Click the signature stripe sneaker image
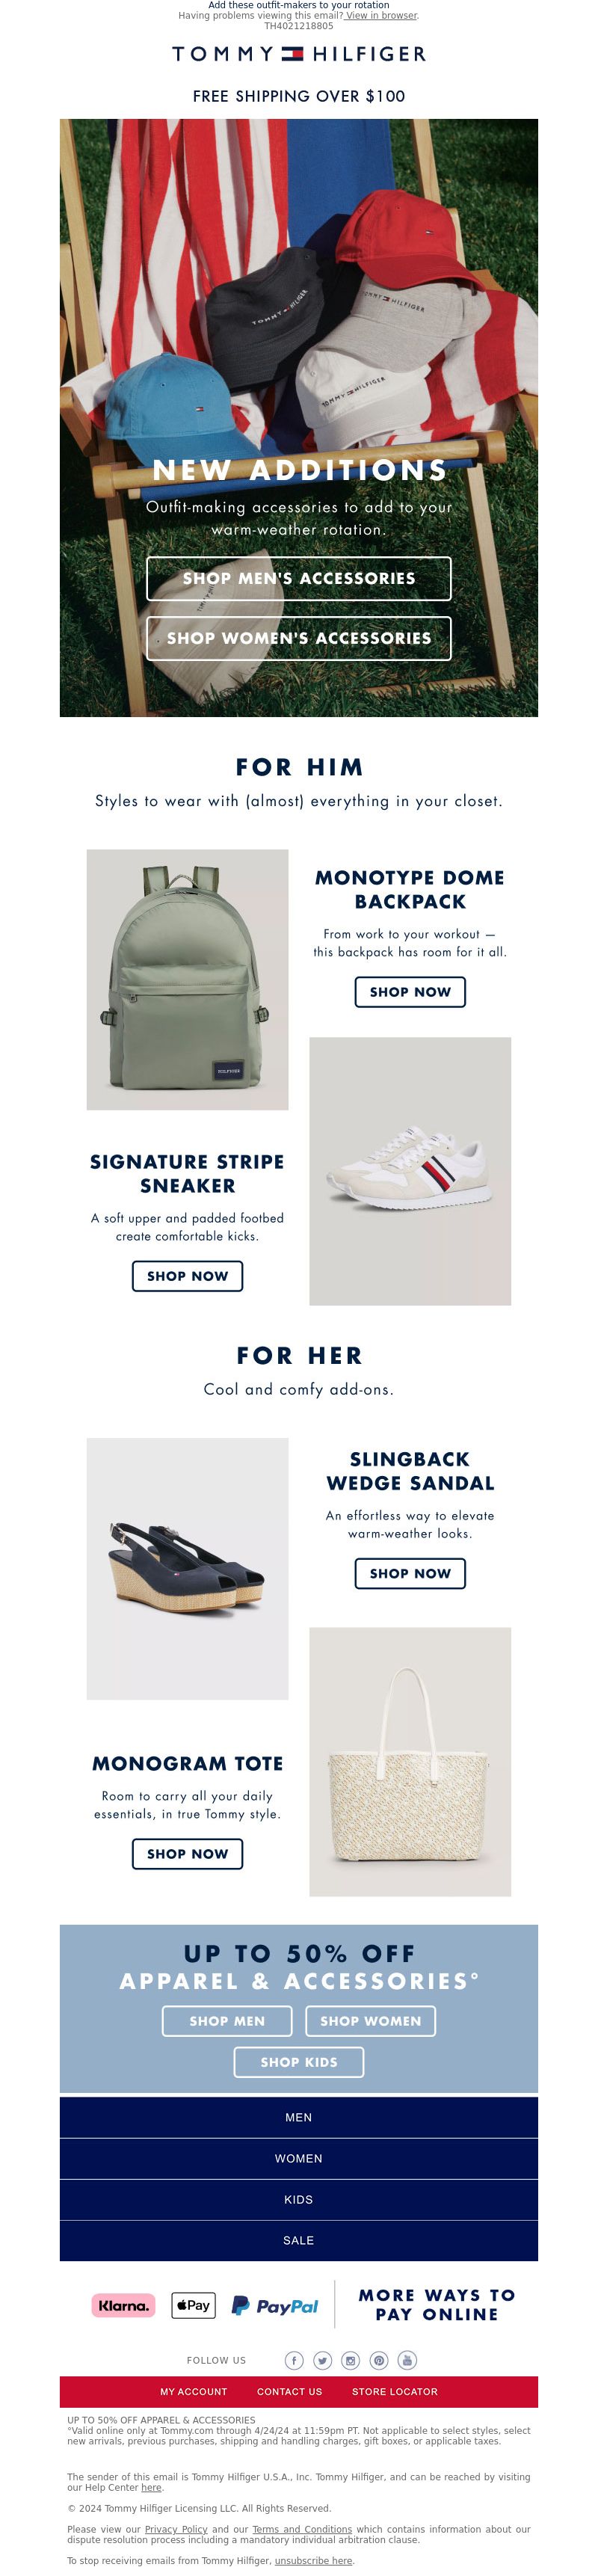Viewport: 598px width, 2576px height. [x=410, y=1171]
